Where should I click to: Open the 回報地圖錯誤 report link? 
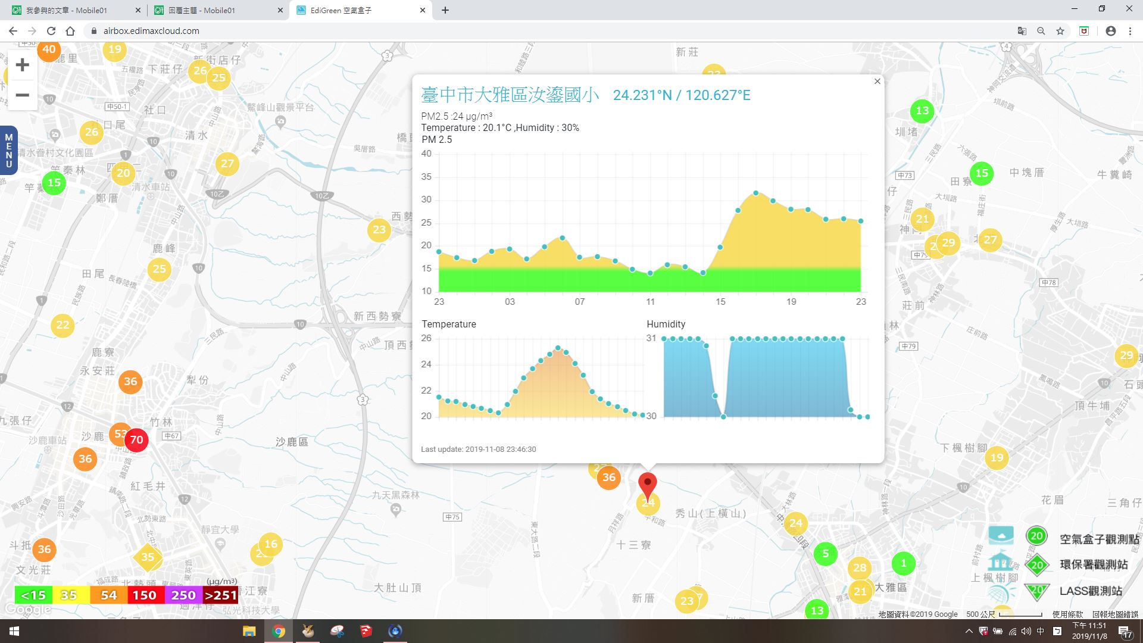[1115, 614]
